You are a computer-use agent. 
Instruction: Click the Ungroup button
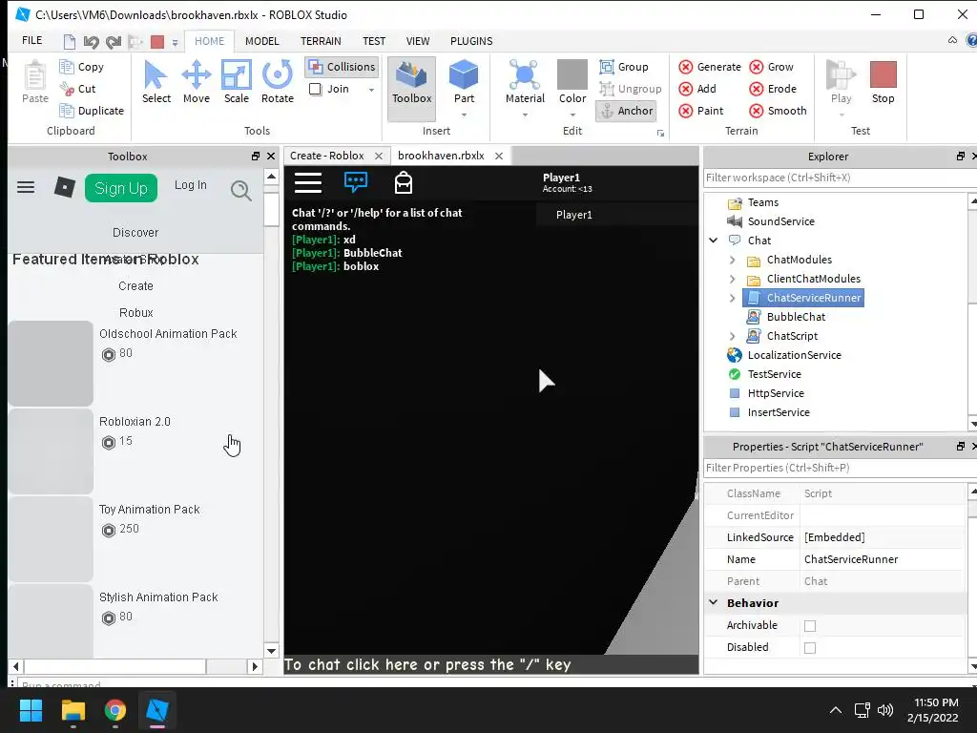click(x=631, y=89)
